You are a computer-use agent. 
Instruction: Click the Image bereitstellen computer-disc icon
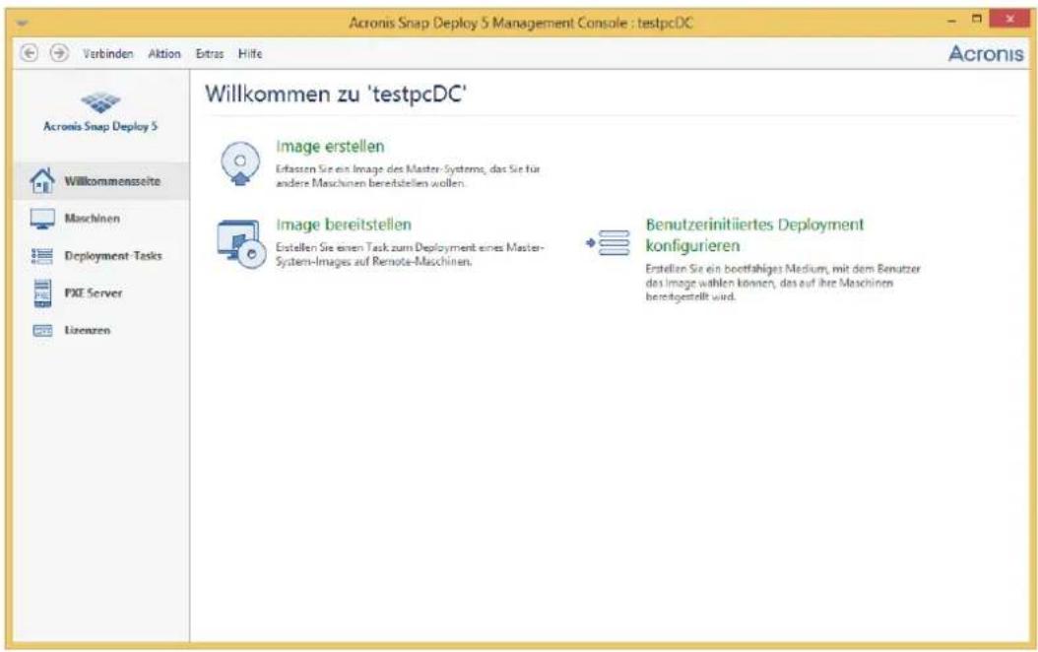(241, 243)
